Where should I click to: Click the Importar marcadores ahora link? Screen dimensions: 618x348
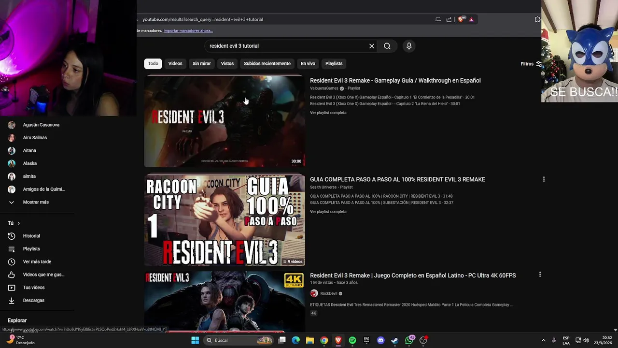[188, 30]
